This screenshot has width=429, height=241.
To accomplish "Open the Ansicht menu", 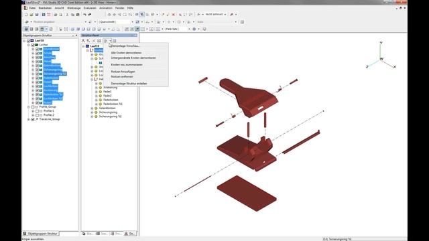I will tap(60, 8).
